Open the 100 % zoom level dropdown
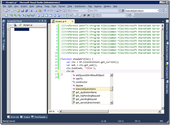This screenshot has height=125, width=170. (x=58, y=111)
